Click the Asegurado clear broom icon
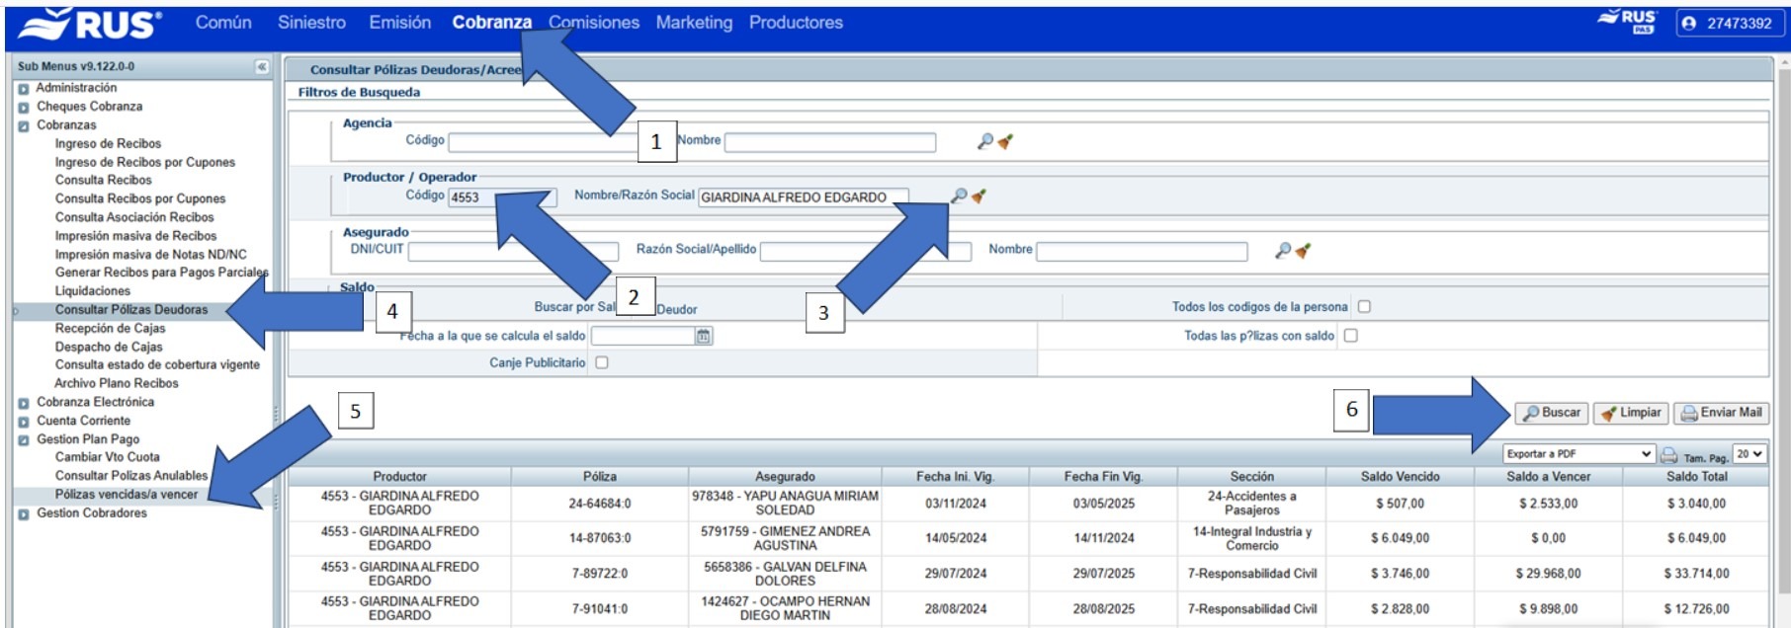The width and height of the screenshot is (1791, 628). [x=1303, y=251]
